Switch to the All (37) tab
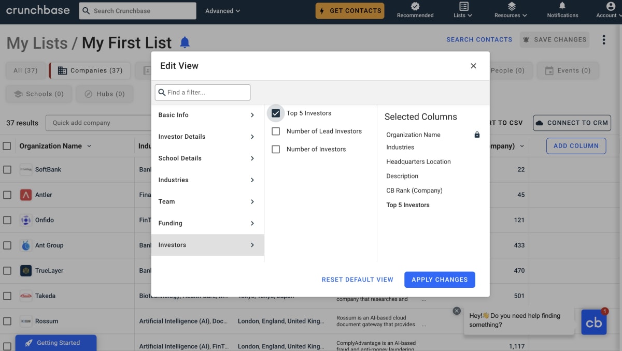The height and width of the screenshot is (351, 622). tap(25, 70)
